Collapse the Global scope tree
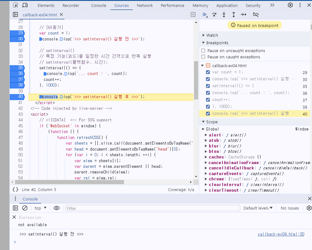This screenshot has height=250, width=312. tap(203, 129)
